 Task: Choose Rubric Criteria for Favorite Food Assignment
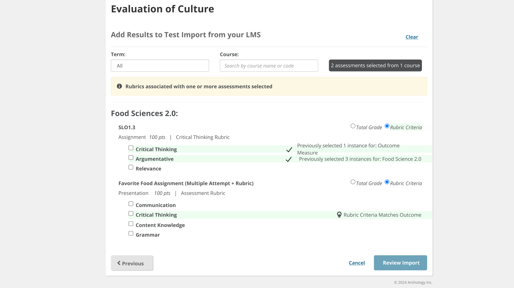coord(387,182)
